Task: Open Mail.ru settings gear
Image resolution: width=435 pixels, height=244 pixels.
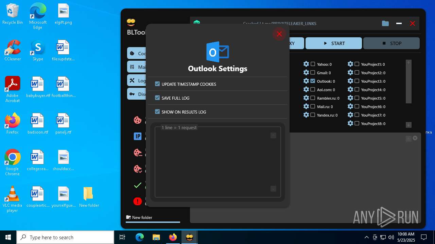Action: click(x=306, y=106)
